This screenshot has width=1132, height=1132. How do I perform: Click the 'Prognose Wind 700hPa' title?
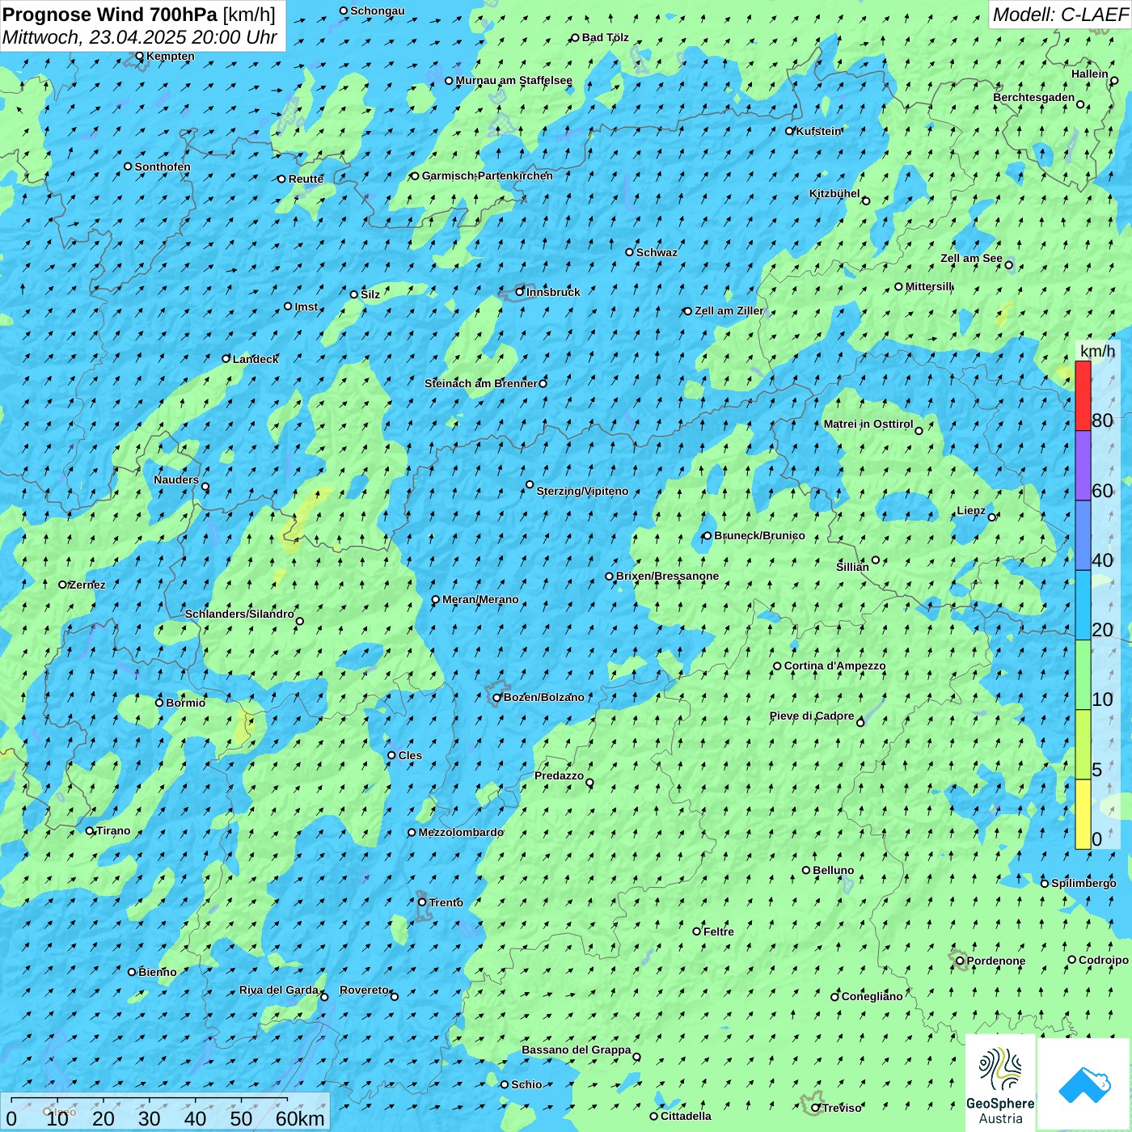(110, 14)
